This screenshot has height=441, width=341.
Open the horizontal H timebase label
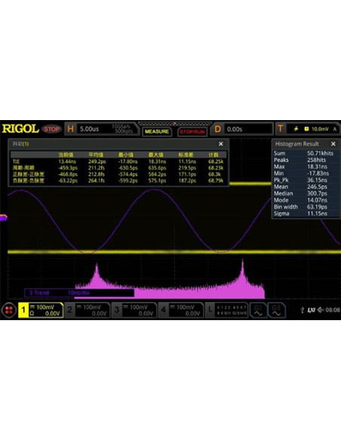point(70,129)
